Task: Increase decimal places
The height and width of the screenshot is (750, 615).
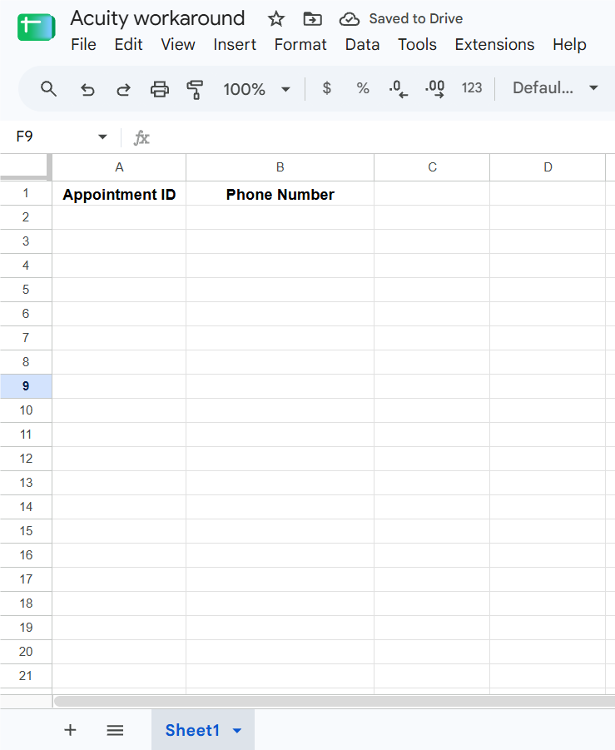Action: [x=434, y=88]
